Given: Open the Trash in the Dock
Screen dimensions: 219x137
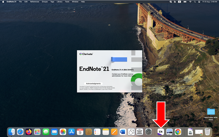Looking at the screenshot, I should pyautogui.click(x=207, y=132).
